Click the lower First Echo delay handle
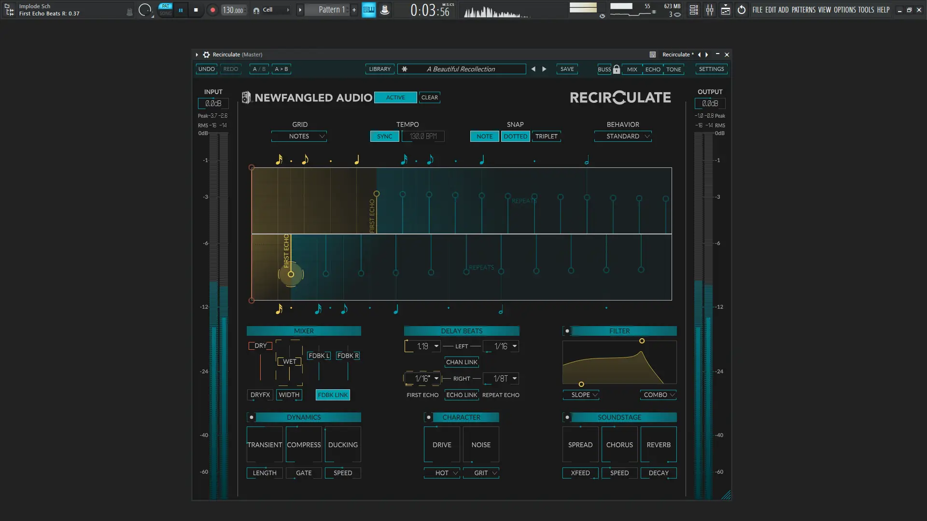Screen dimensions: 927x521 point(291,274)
